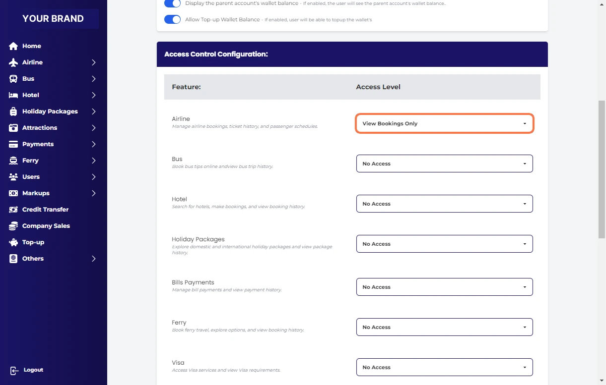Viewport: 606px width, 385px height.
Task: Click the Hotel bed icon
Action: pos(13,95)
